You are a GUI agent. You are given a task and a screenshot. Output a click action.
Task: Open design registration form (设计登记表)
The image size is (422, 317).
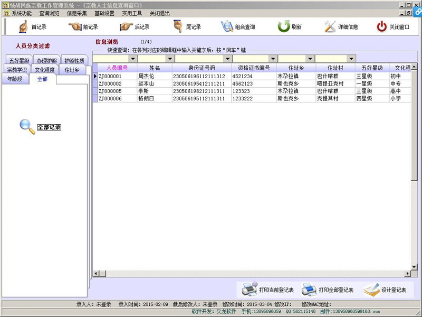pyautogui.click(x=385, y=290)
